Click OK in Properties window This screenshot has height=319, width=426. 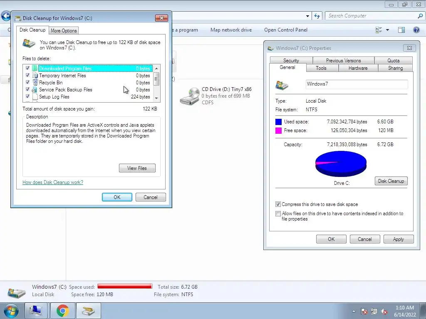click(331, 239)
